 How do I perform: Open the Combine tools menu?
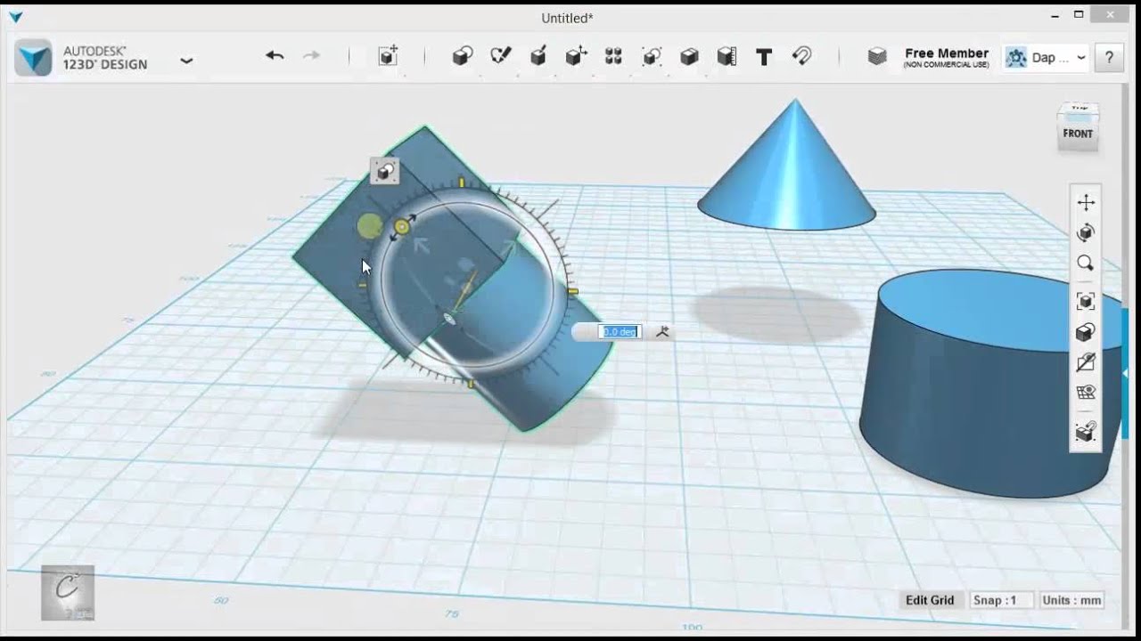pos(689,57)
